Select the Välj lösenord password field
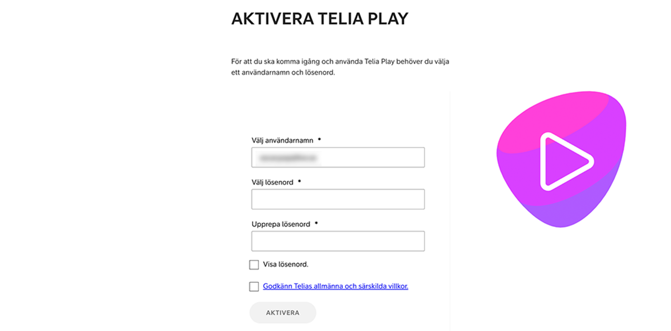 click(338, 199)
